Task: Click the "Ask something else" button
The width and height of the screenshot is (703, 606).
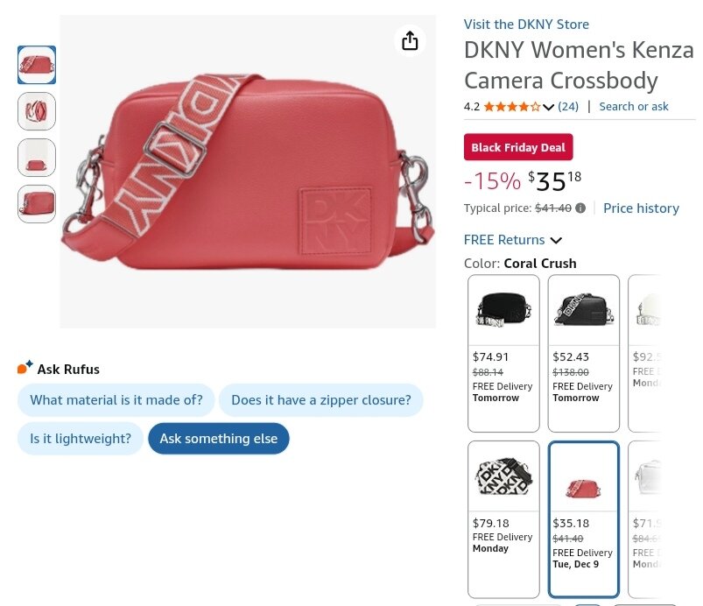Action: (x=218, y=439)
